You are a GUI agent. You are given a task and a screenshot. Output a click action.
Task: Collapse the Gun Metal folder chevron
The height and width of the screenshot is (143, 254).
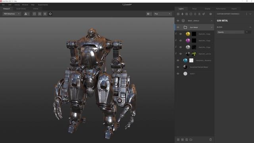(212, 27)
